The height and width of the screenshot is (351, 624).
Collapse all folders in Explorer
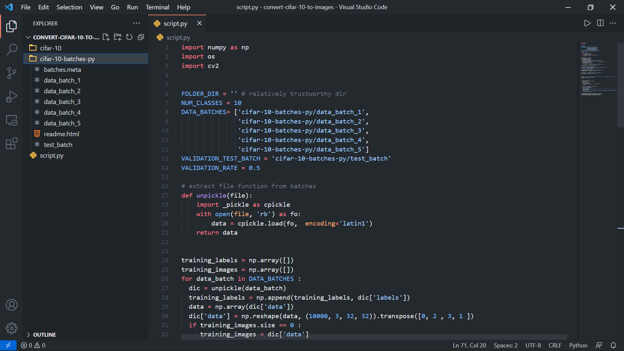pos(141,37)
